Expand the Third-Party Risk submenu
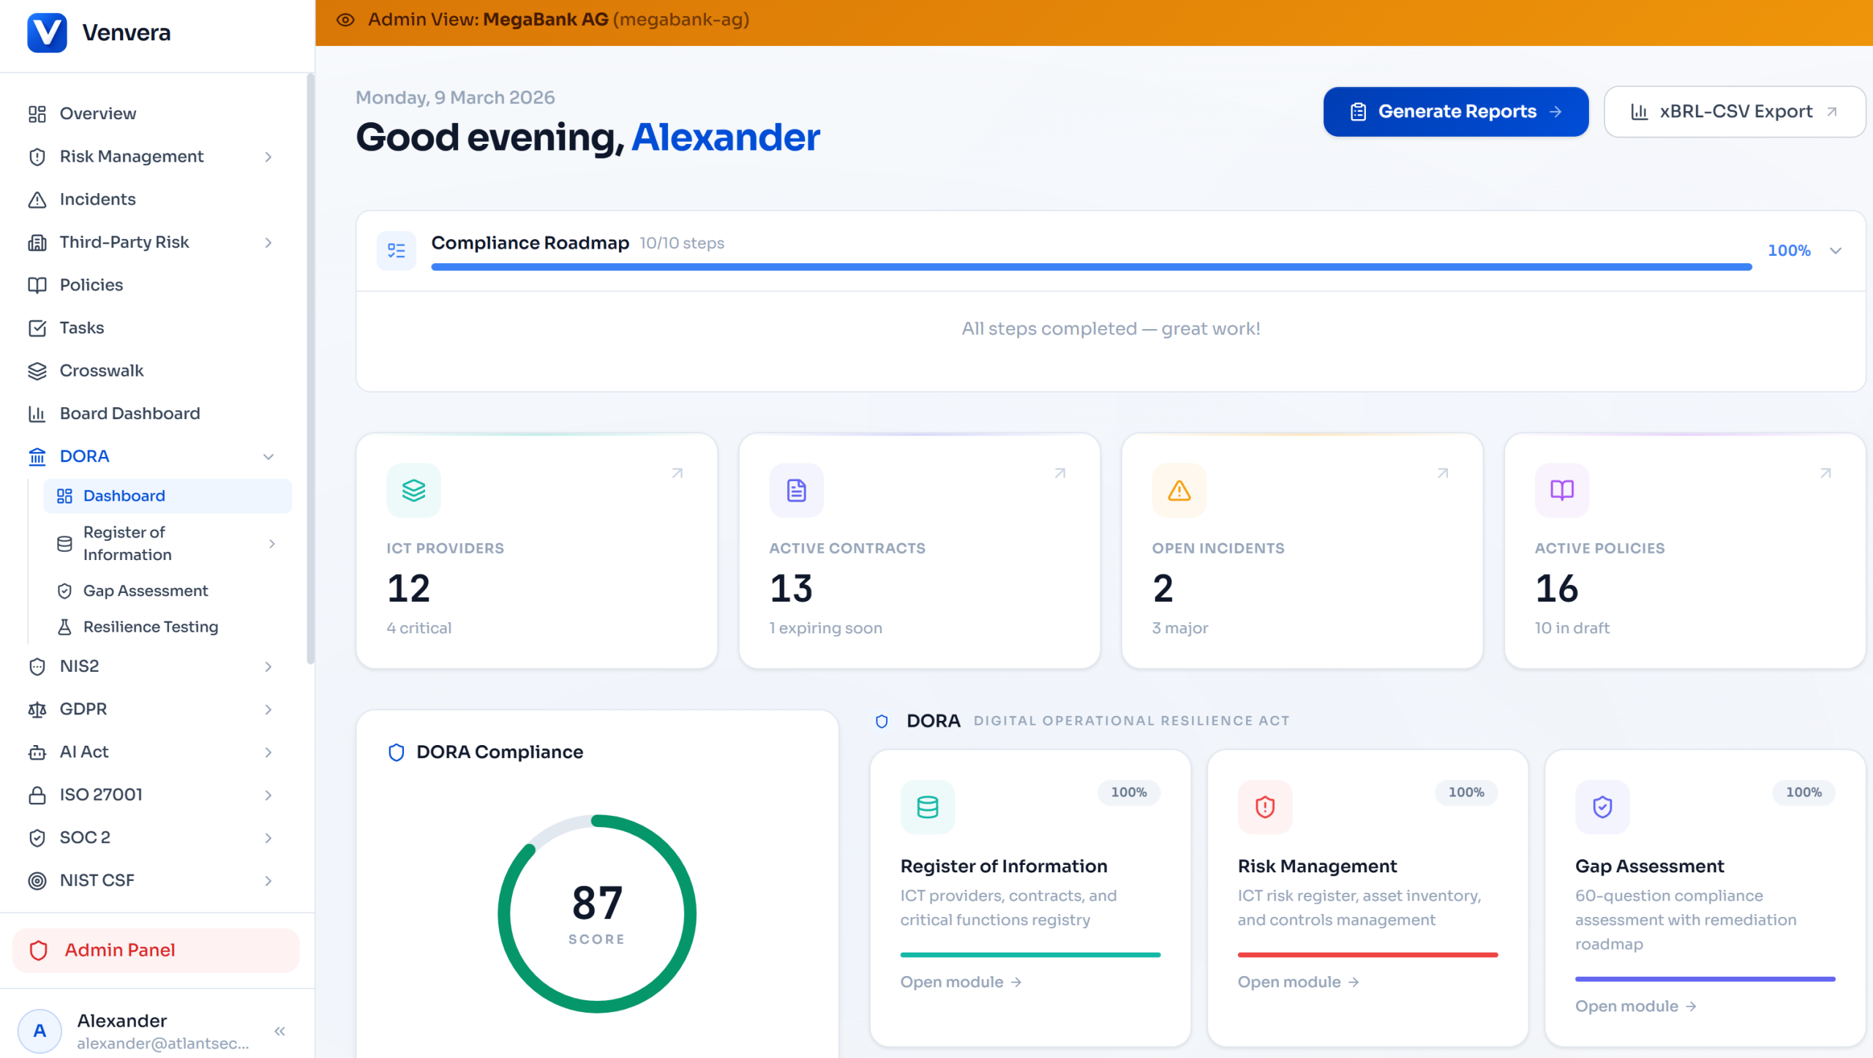This screenshot has width=1873, height=1058. pos(268,242)
